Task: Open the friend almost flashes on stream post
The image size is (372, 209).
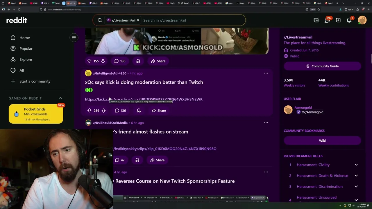Action: tap(151, 132)
